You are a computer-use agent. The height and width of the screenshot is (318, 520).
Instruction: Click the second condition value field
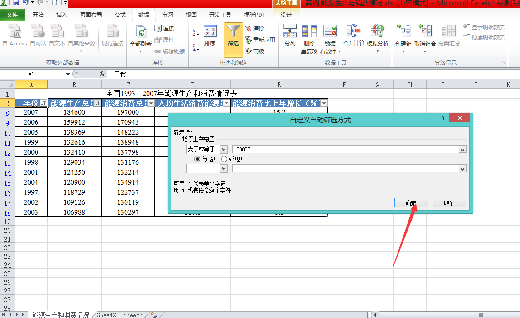(345, 169)
